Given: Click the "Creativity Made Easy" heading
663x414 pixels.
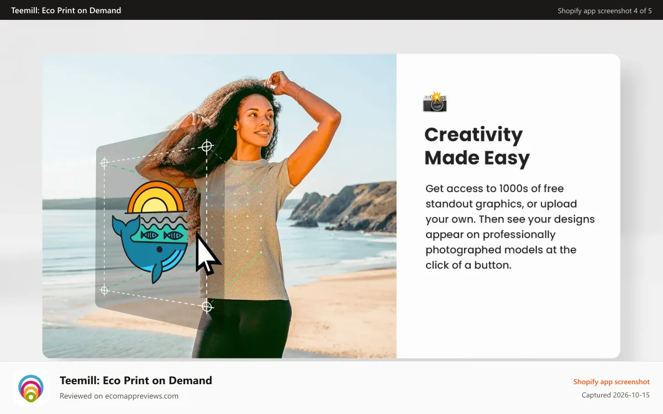Looking at the screenshot, I should [477, 146].
